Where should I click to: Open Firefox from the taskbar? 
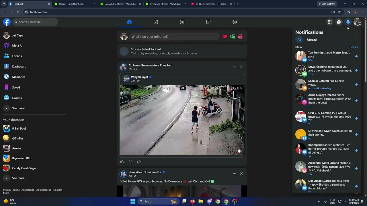coord(192,201)
